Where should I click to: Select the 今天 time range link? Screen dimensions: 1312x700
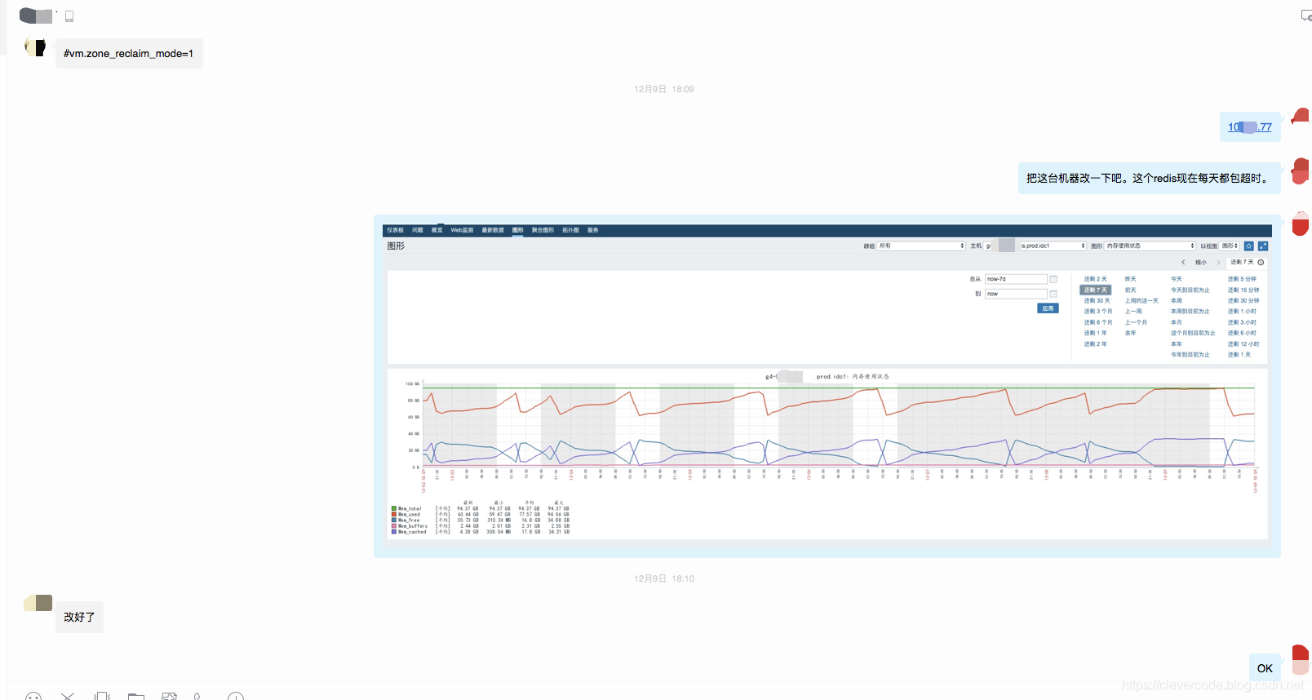pyautogui.click(x=1177, y=279)
